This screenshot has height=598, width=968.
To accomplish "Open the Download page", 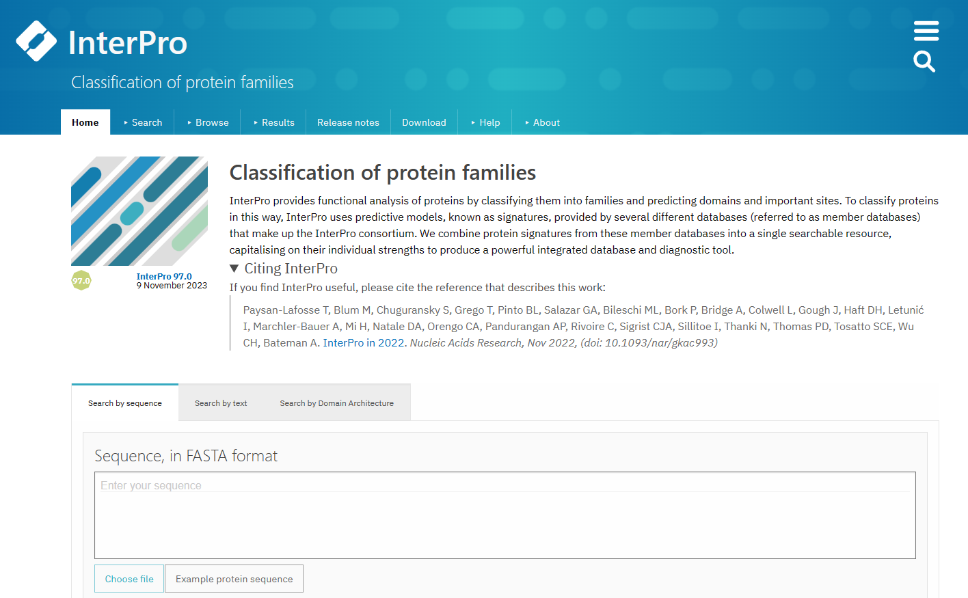I will (424, 122).
